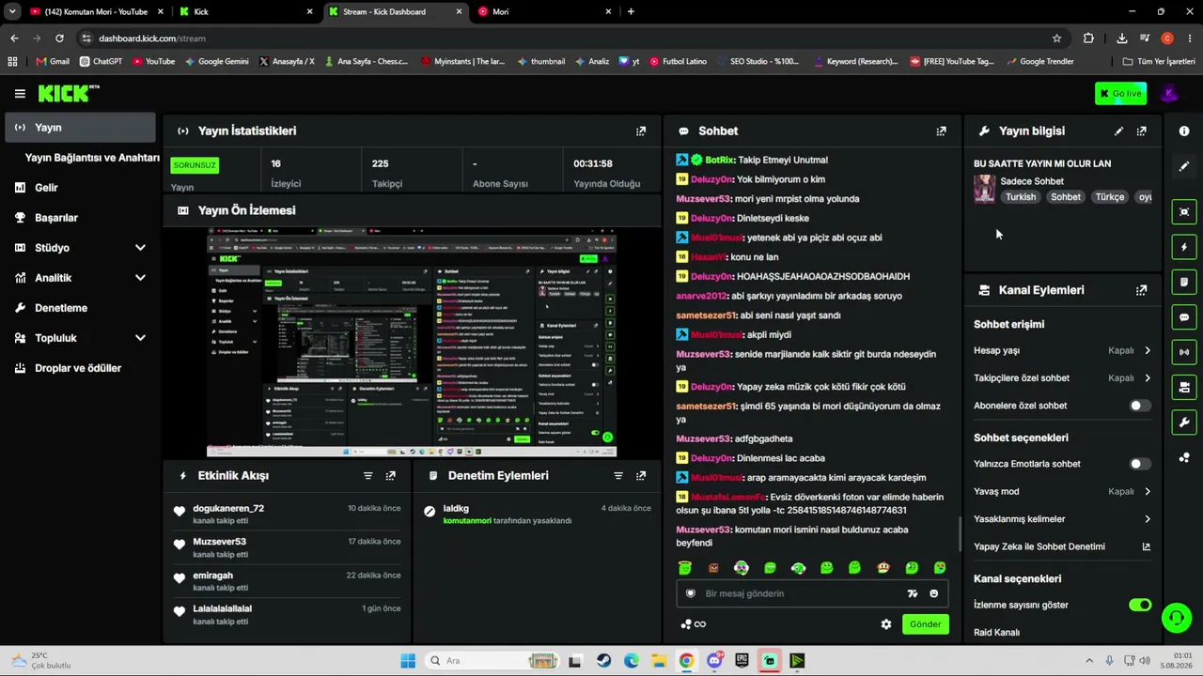Open Yayın Bağlantısı ve Anahtarı page
Image resolution: width=1203 pixels, height=676 pixels.
(x=91, y=158)
